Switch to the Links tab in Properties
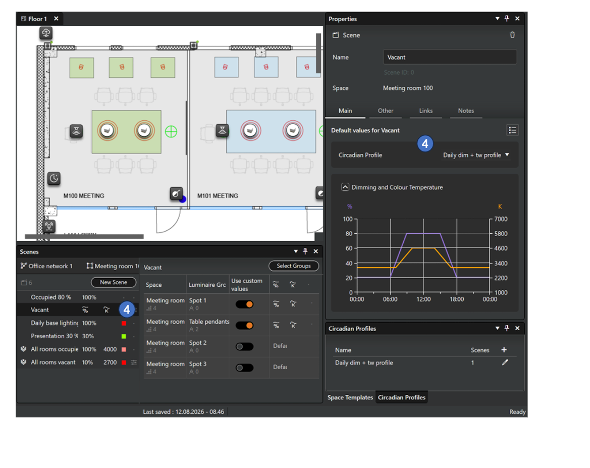Image resolution: width=590 pixels, height=468 pixels. point(426,111)
